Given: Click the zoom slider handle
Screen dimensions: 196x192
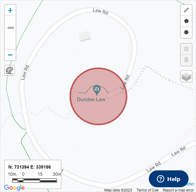Looking at the screenshot, I should 11,28.
